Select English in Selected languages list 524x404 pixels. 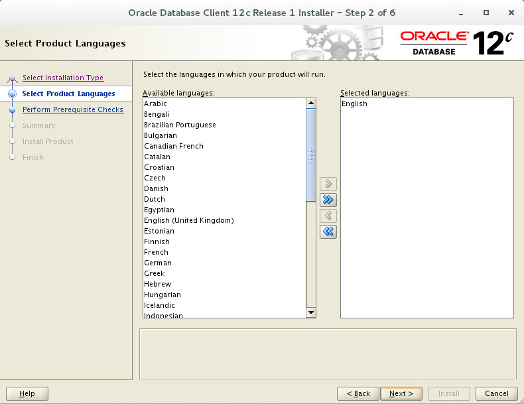point(426,103)
